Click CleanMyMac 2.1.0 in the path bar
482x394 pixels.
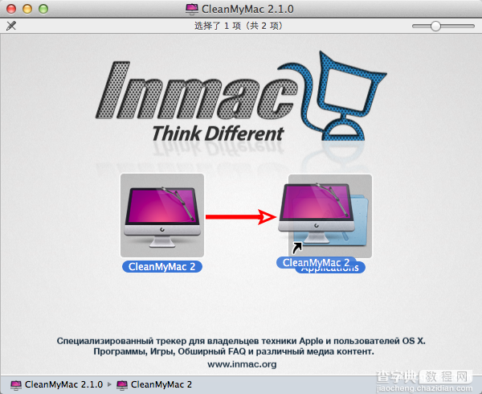pos(57,384)
